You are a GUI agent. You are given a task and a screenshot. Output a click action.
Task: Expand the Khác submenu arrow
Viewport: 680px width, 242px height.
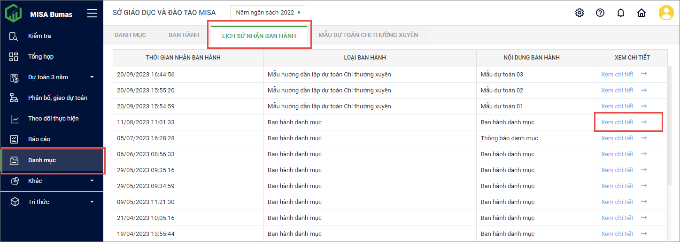(92, 181)
